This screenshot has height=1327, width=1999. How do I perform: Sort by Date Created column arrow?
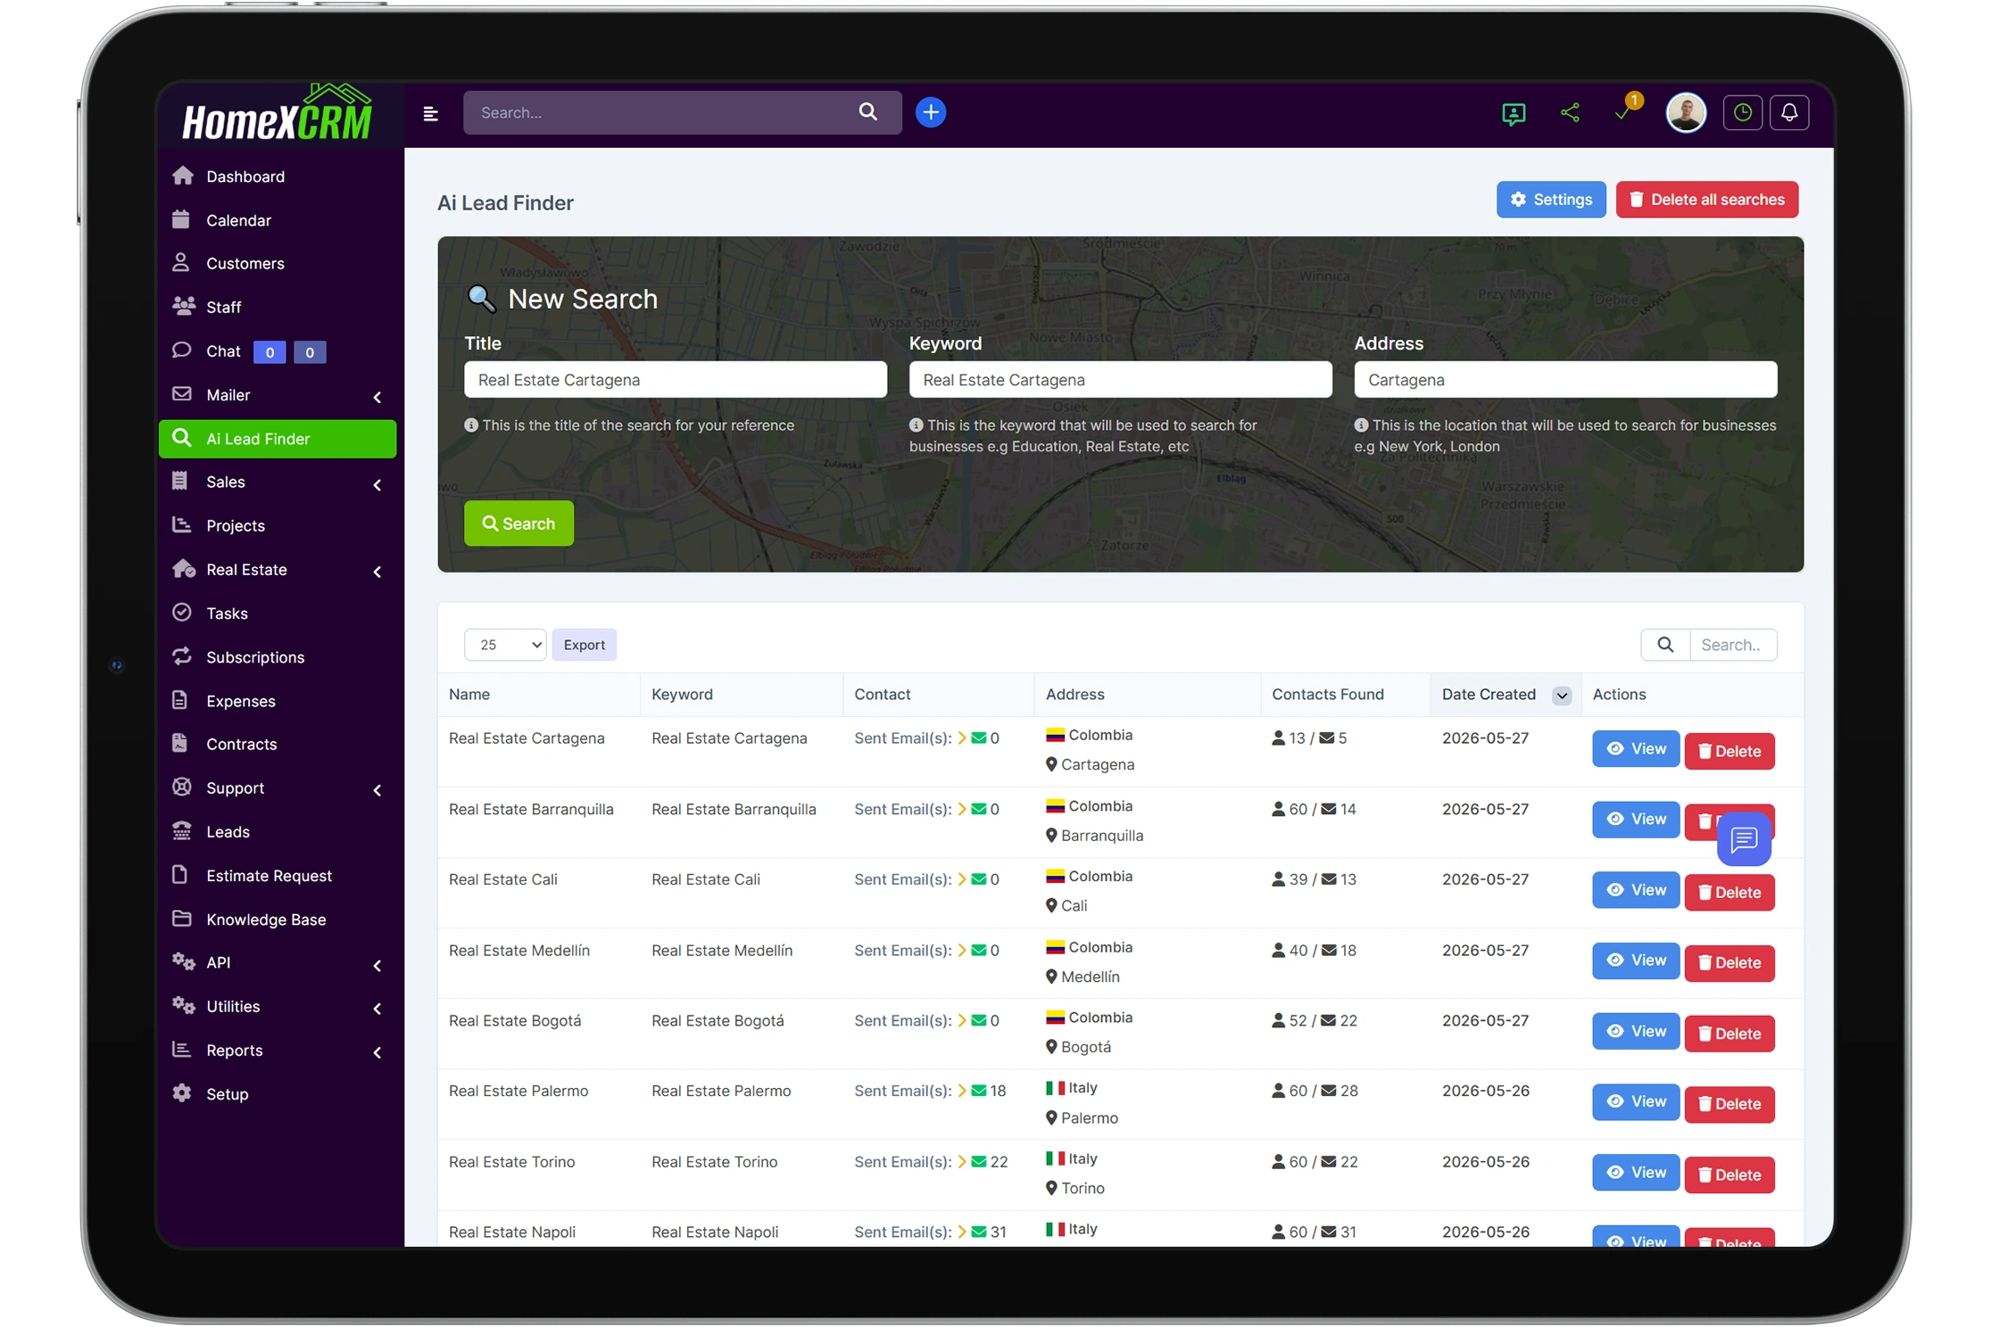pos(1562,696)
